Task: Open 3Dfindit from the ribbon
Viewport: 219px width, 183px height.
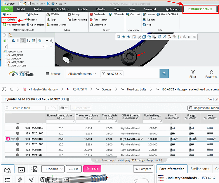Action: pos(9,20)
